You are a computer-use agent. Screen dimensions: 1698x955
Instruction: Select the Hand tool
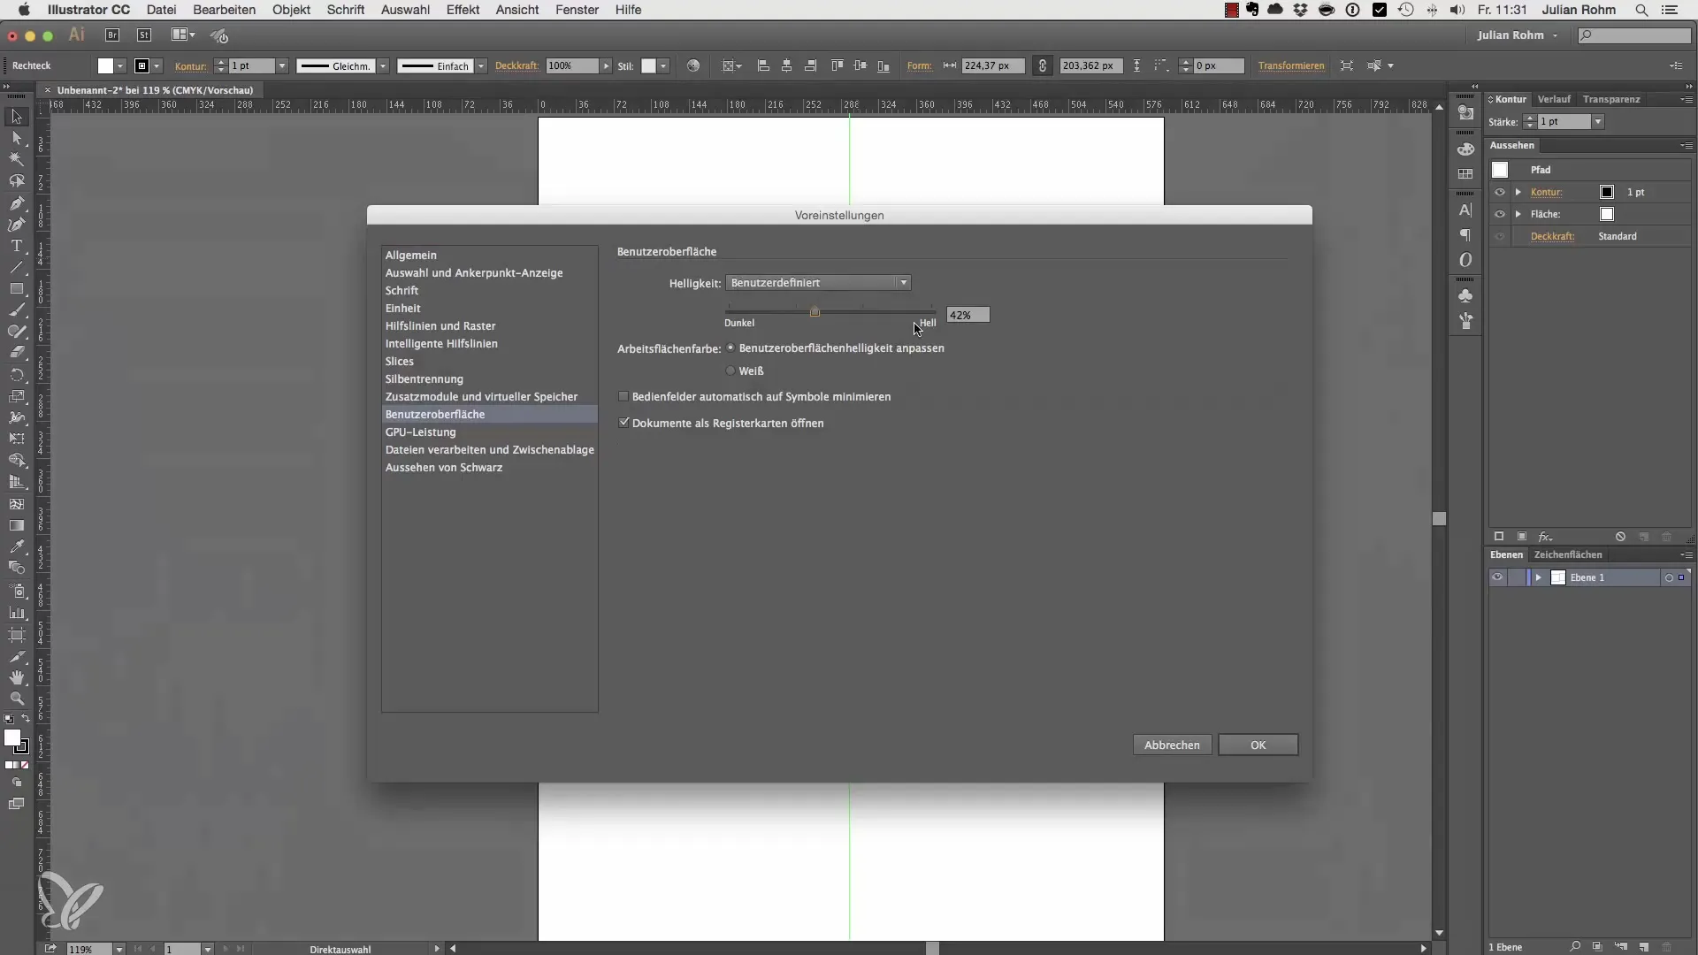[17, 677]
